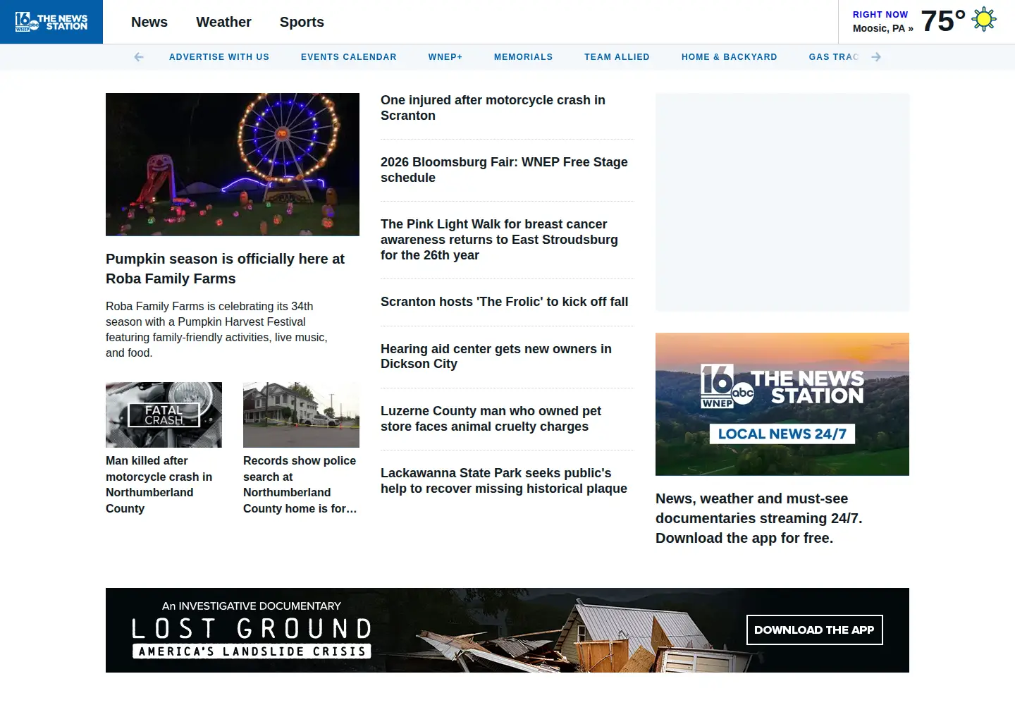Image resolution: width=1015 pixels, height=705 pixels.
Task: Read the Pink Light Walk story
Action: (x=499, y=240)
